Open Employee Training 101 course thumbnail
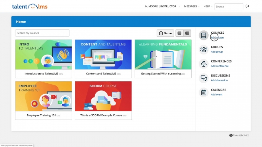This screenshot has width=262, height=147. (x=44, y=96)
